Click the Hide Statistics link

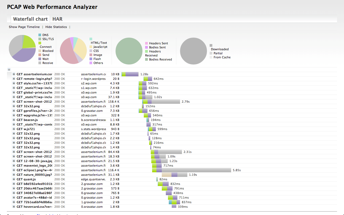56,27
